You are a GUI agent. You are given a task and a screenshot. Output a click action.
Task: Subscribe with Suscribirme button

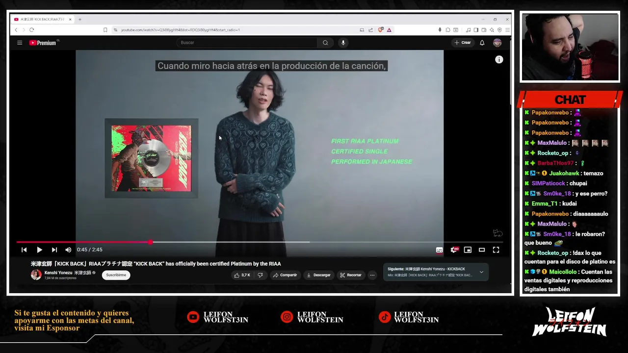[116, 275]
